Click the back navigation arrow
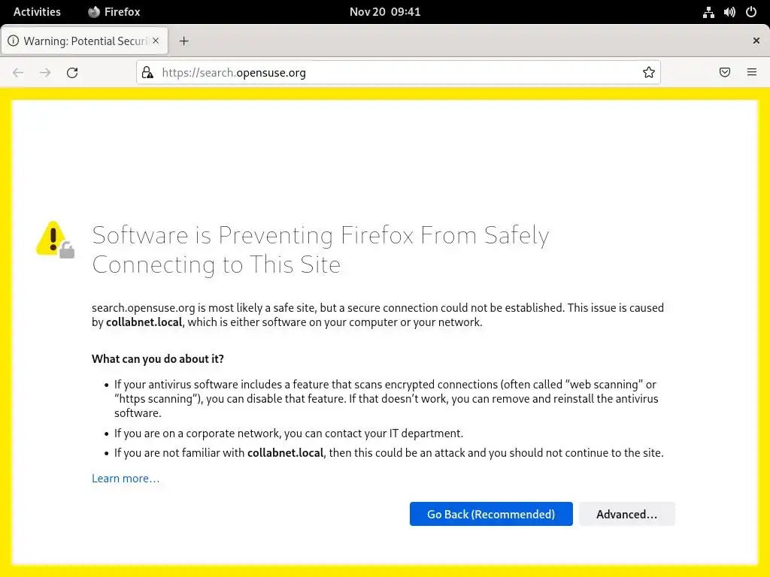Screen dimensions: 770x577 tap(18, 73)
